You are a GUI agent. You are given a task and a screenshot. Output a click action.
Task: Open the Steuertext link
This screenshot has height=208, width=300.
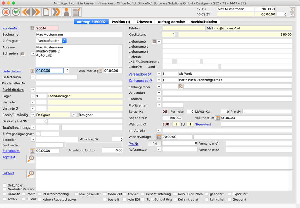tap(203, 124)
